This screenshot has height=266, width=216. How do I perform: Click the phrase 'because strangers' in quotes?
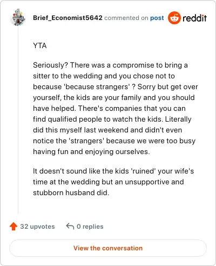tap(97, 87)
